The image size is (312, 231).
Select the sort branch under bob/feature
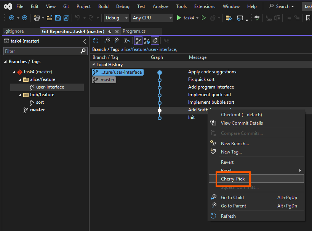[x=40, y=102]
